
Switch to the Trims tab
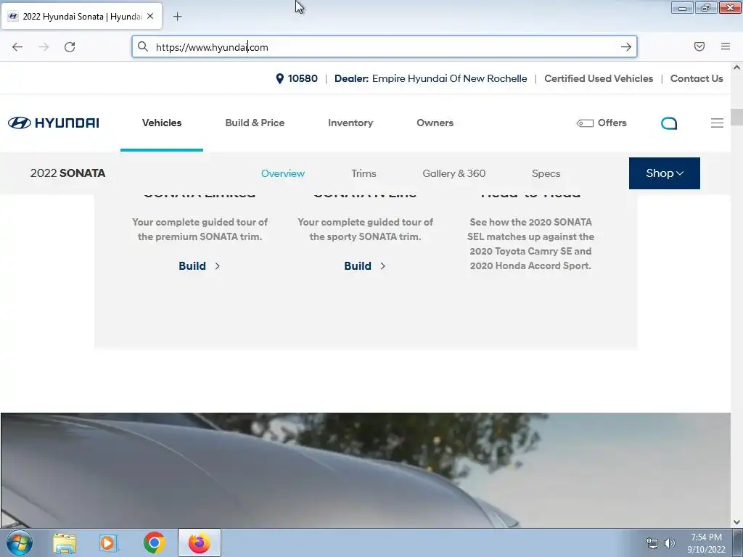(364, 173)
